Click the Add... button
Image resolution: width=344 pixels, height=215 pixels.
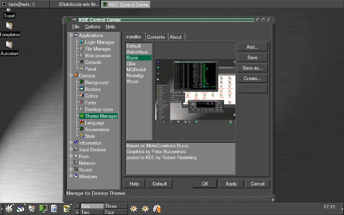(x=252, y=47)
